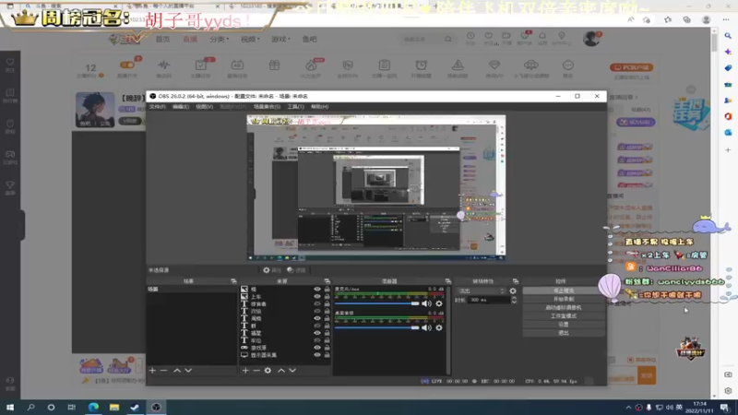Click 开始录制 button in OBS controls

click(564, 299)
